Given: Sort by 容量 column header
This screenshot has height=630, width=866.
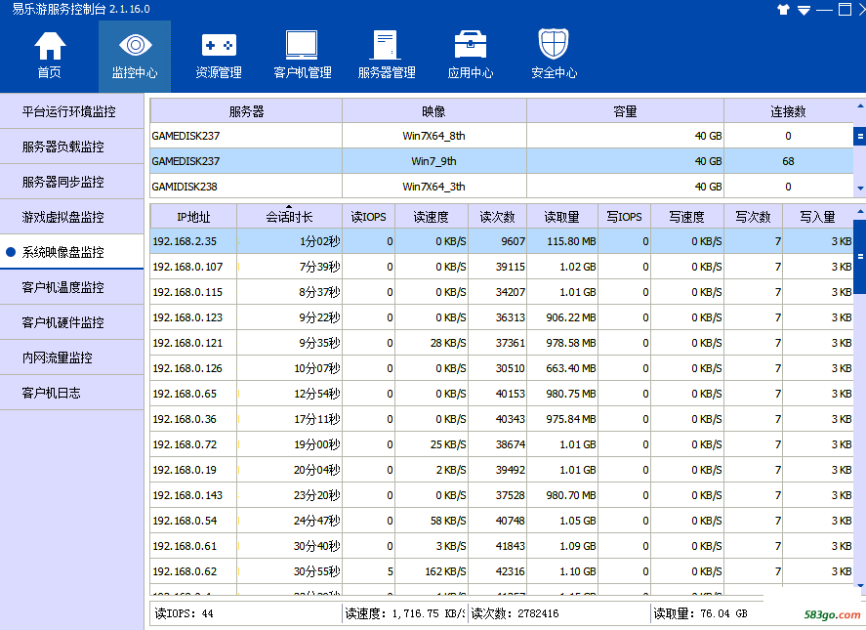Looking at the screenshot, I should (625, 111).
